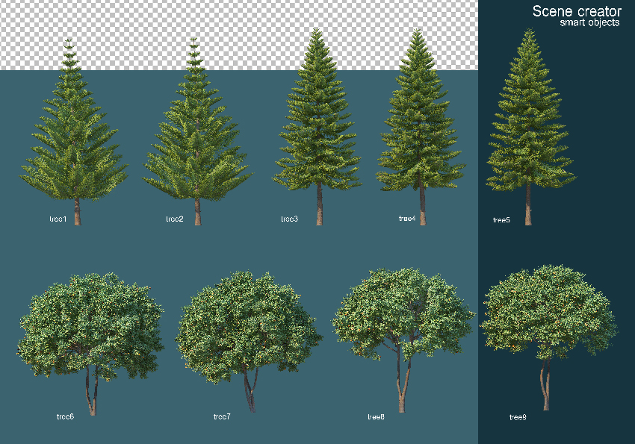The height and width of the screenshot is (444, 635).
Task: Select the tree5 pine on dark panel
Action: (x=531, y=127)
